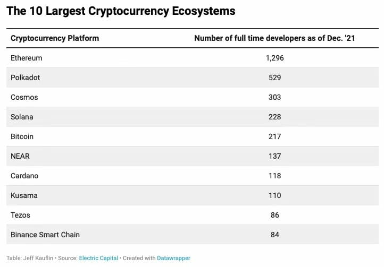Click the NEAR platform name
Image resolution: width=384 pixels, height=267 pixels.
click(20, 156)
